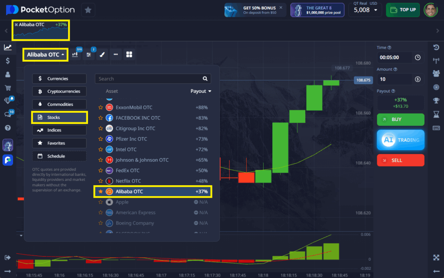
Task: Open trading signals antenna icon
Action: click(x=436, y=60)
